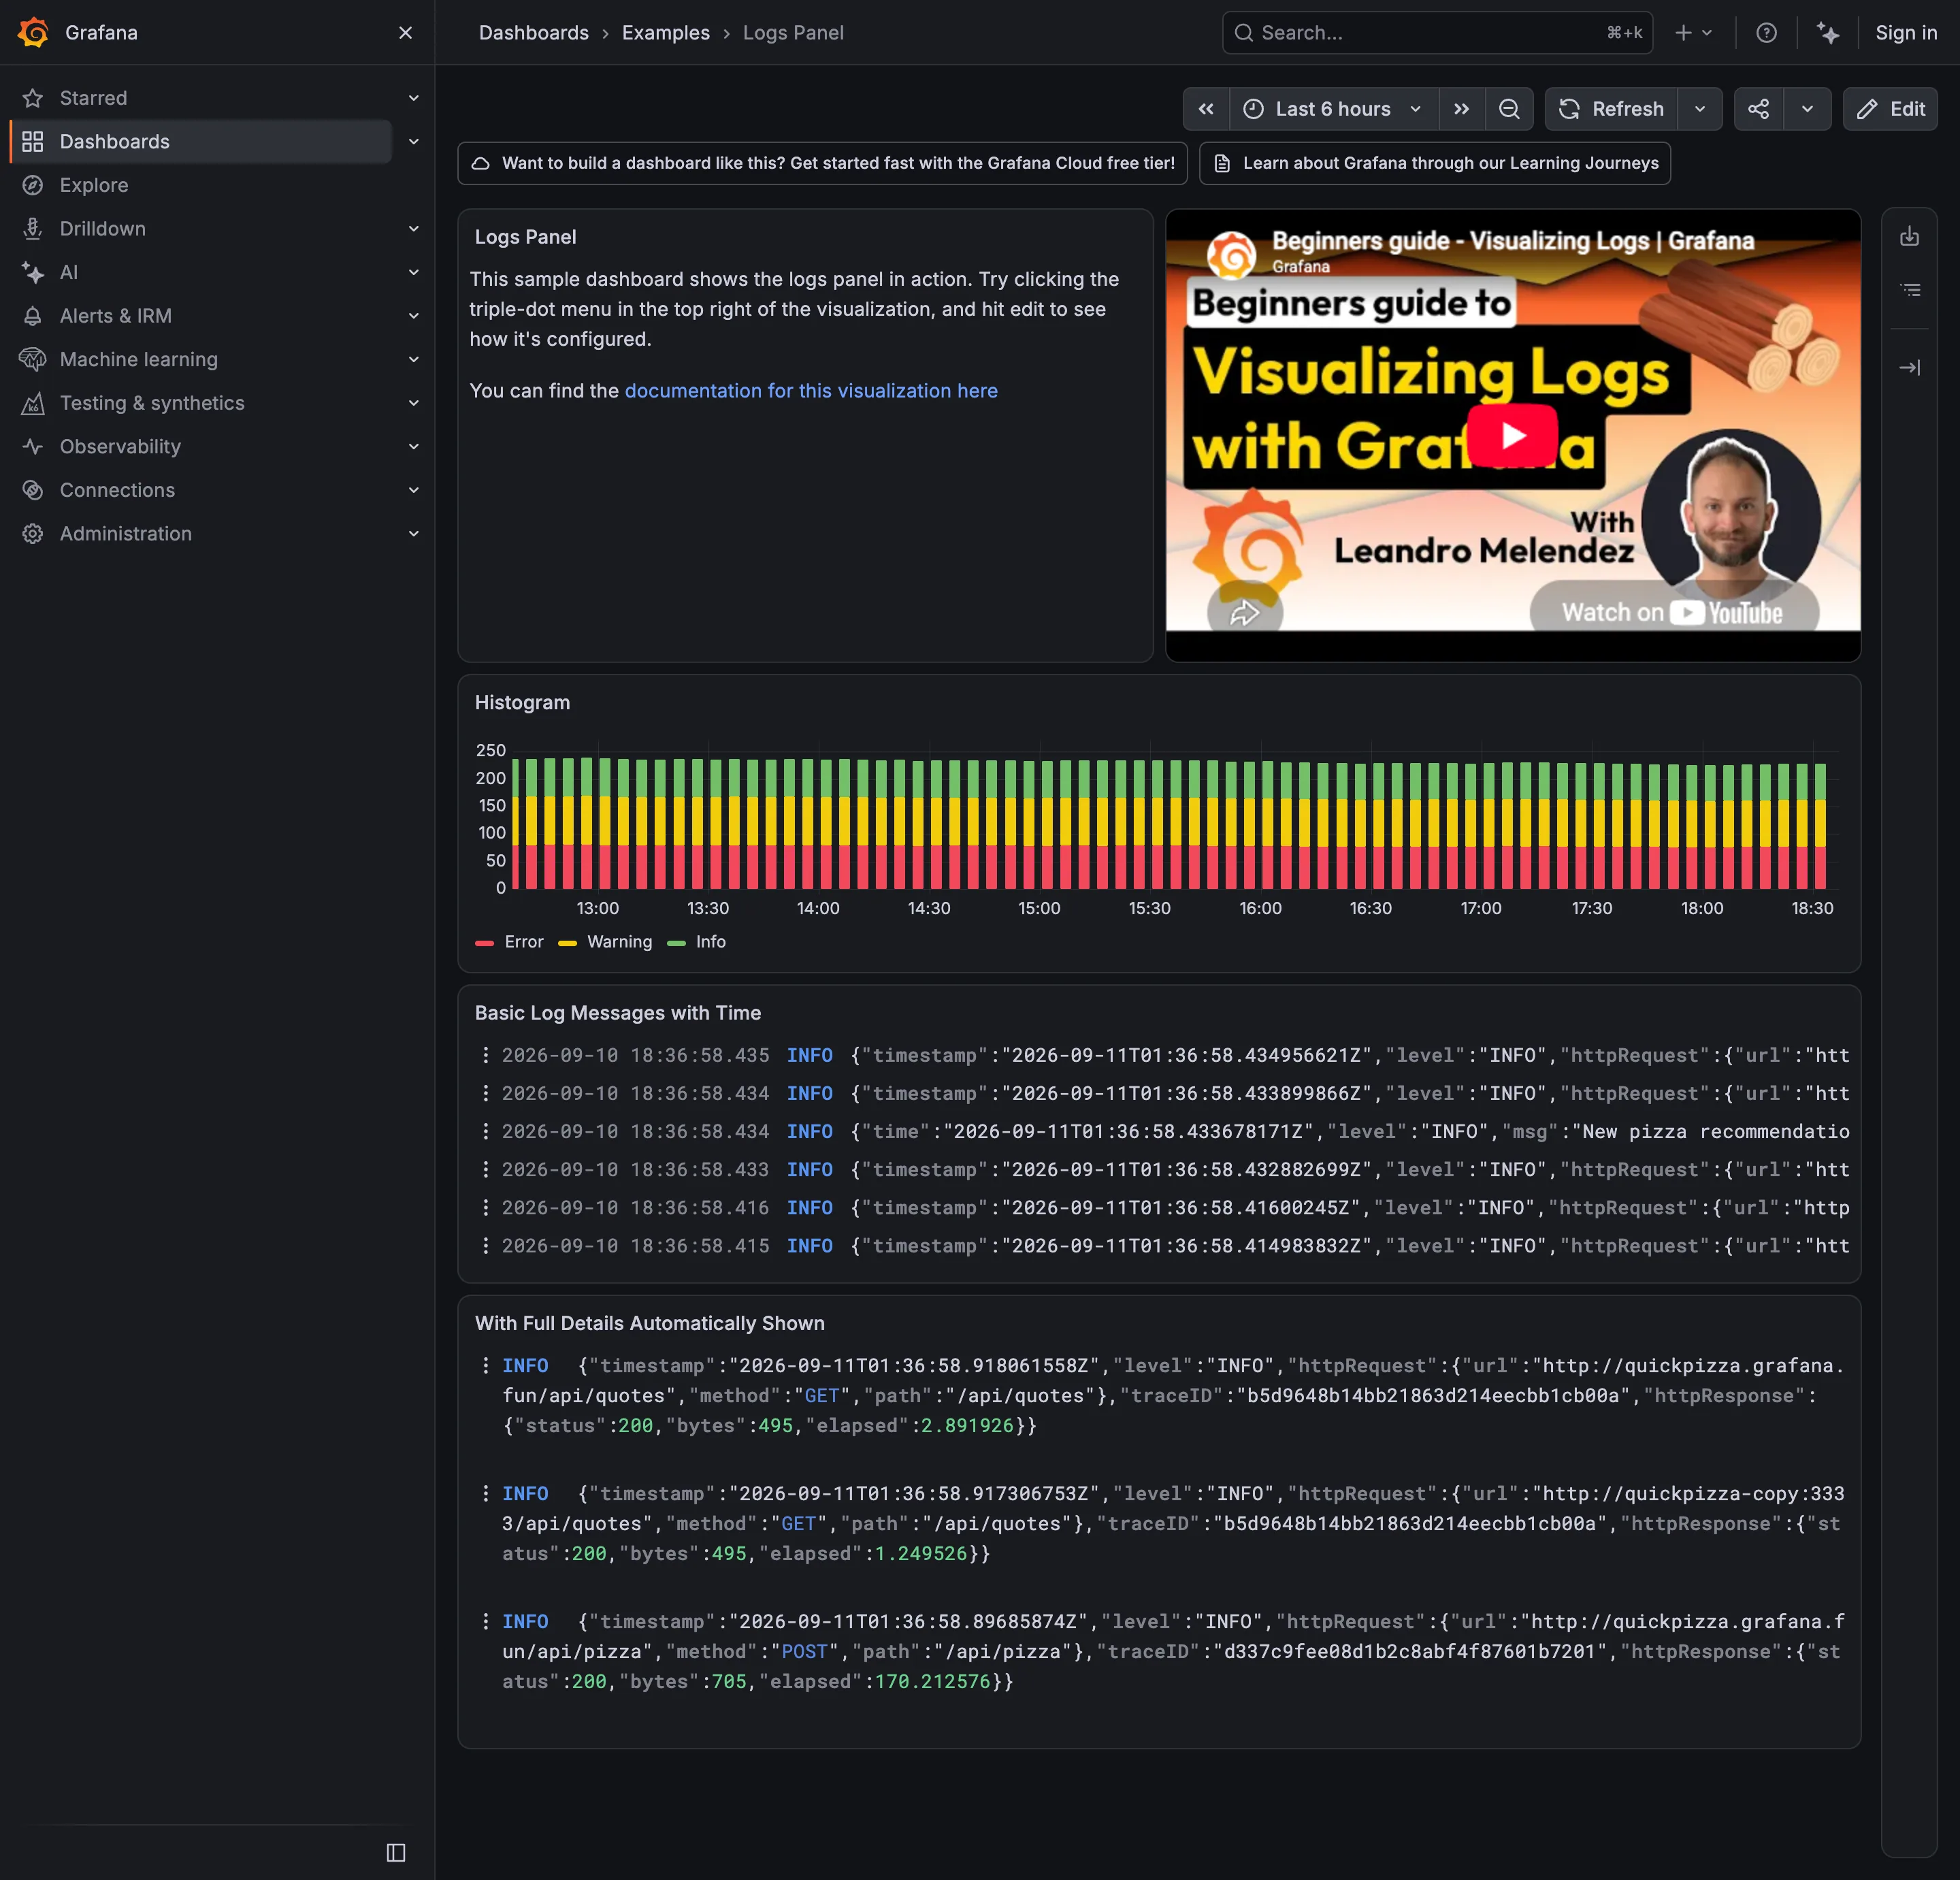Open share options dropdown arrow

(1807, 109)
